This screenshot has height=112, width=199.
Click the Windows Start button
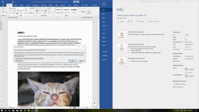click(2, 110)
